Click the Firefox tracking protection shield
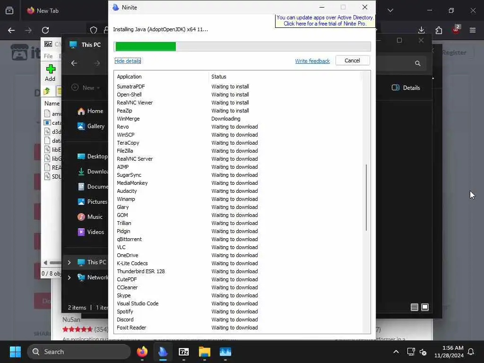Screen dimensions: 484x363 click(x=94, y=30)
